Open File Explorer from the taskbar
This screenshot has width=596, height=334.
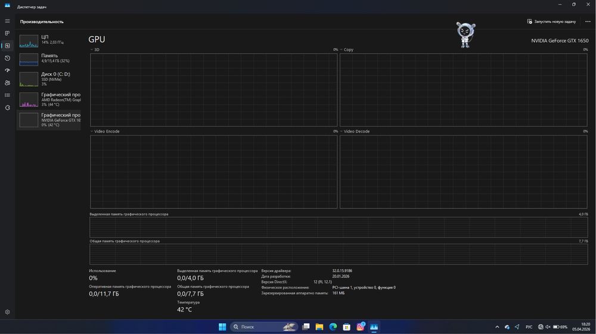[x=319, y=327]
